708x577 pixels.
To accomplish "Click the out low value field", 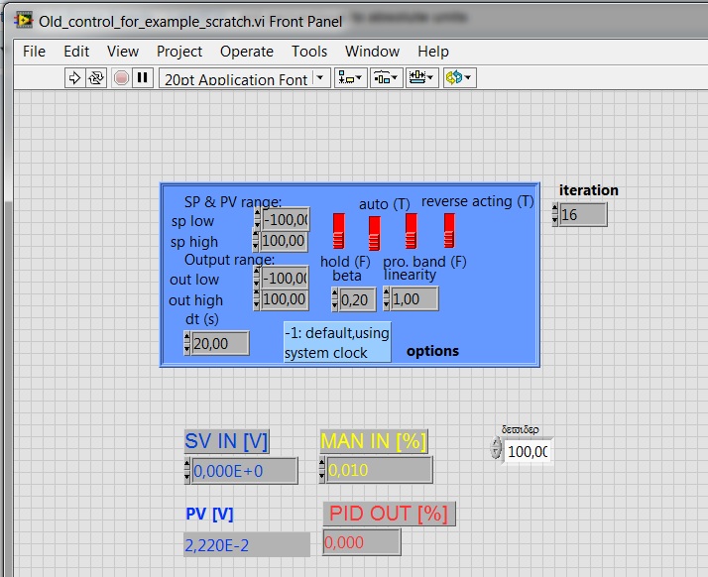I will point(285,278).
